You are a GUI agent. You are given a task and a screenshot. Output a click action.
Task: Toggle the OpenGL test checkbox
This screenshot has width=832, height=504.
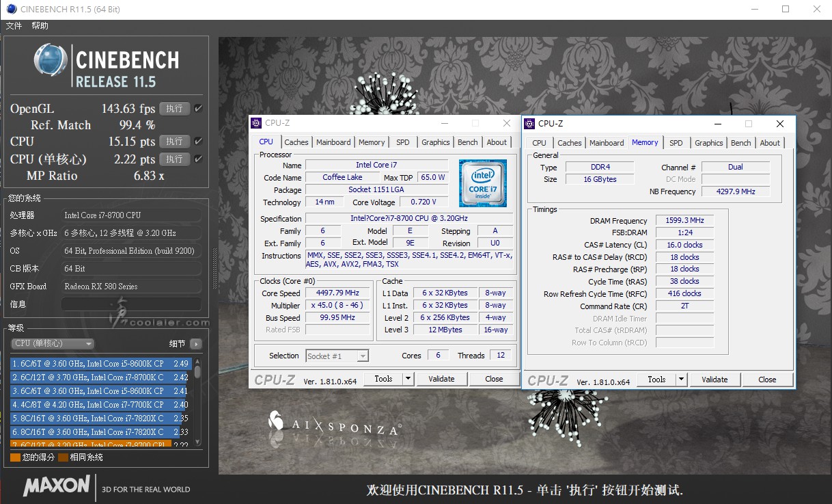198,108
